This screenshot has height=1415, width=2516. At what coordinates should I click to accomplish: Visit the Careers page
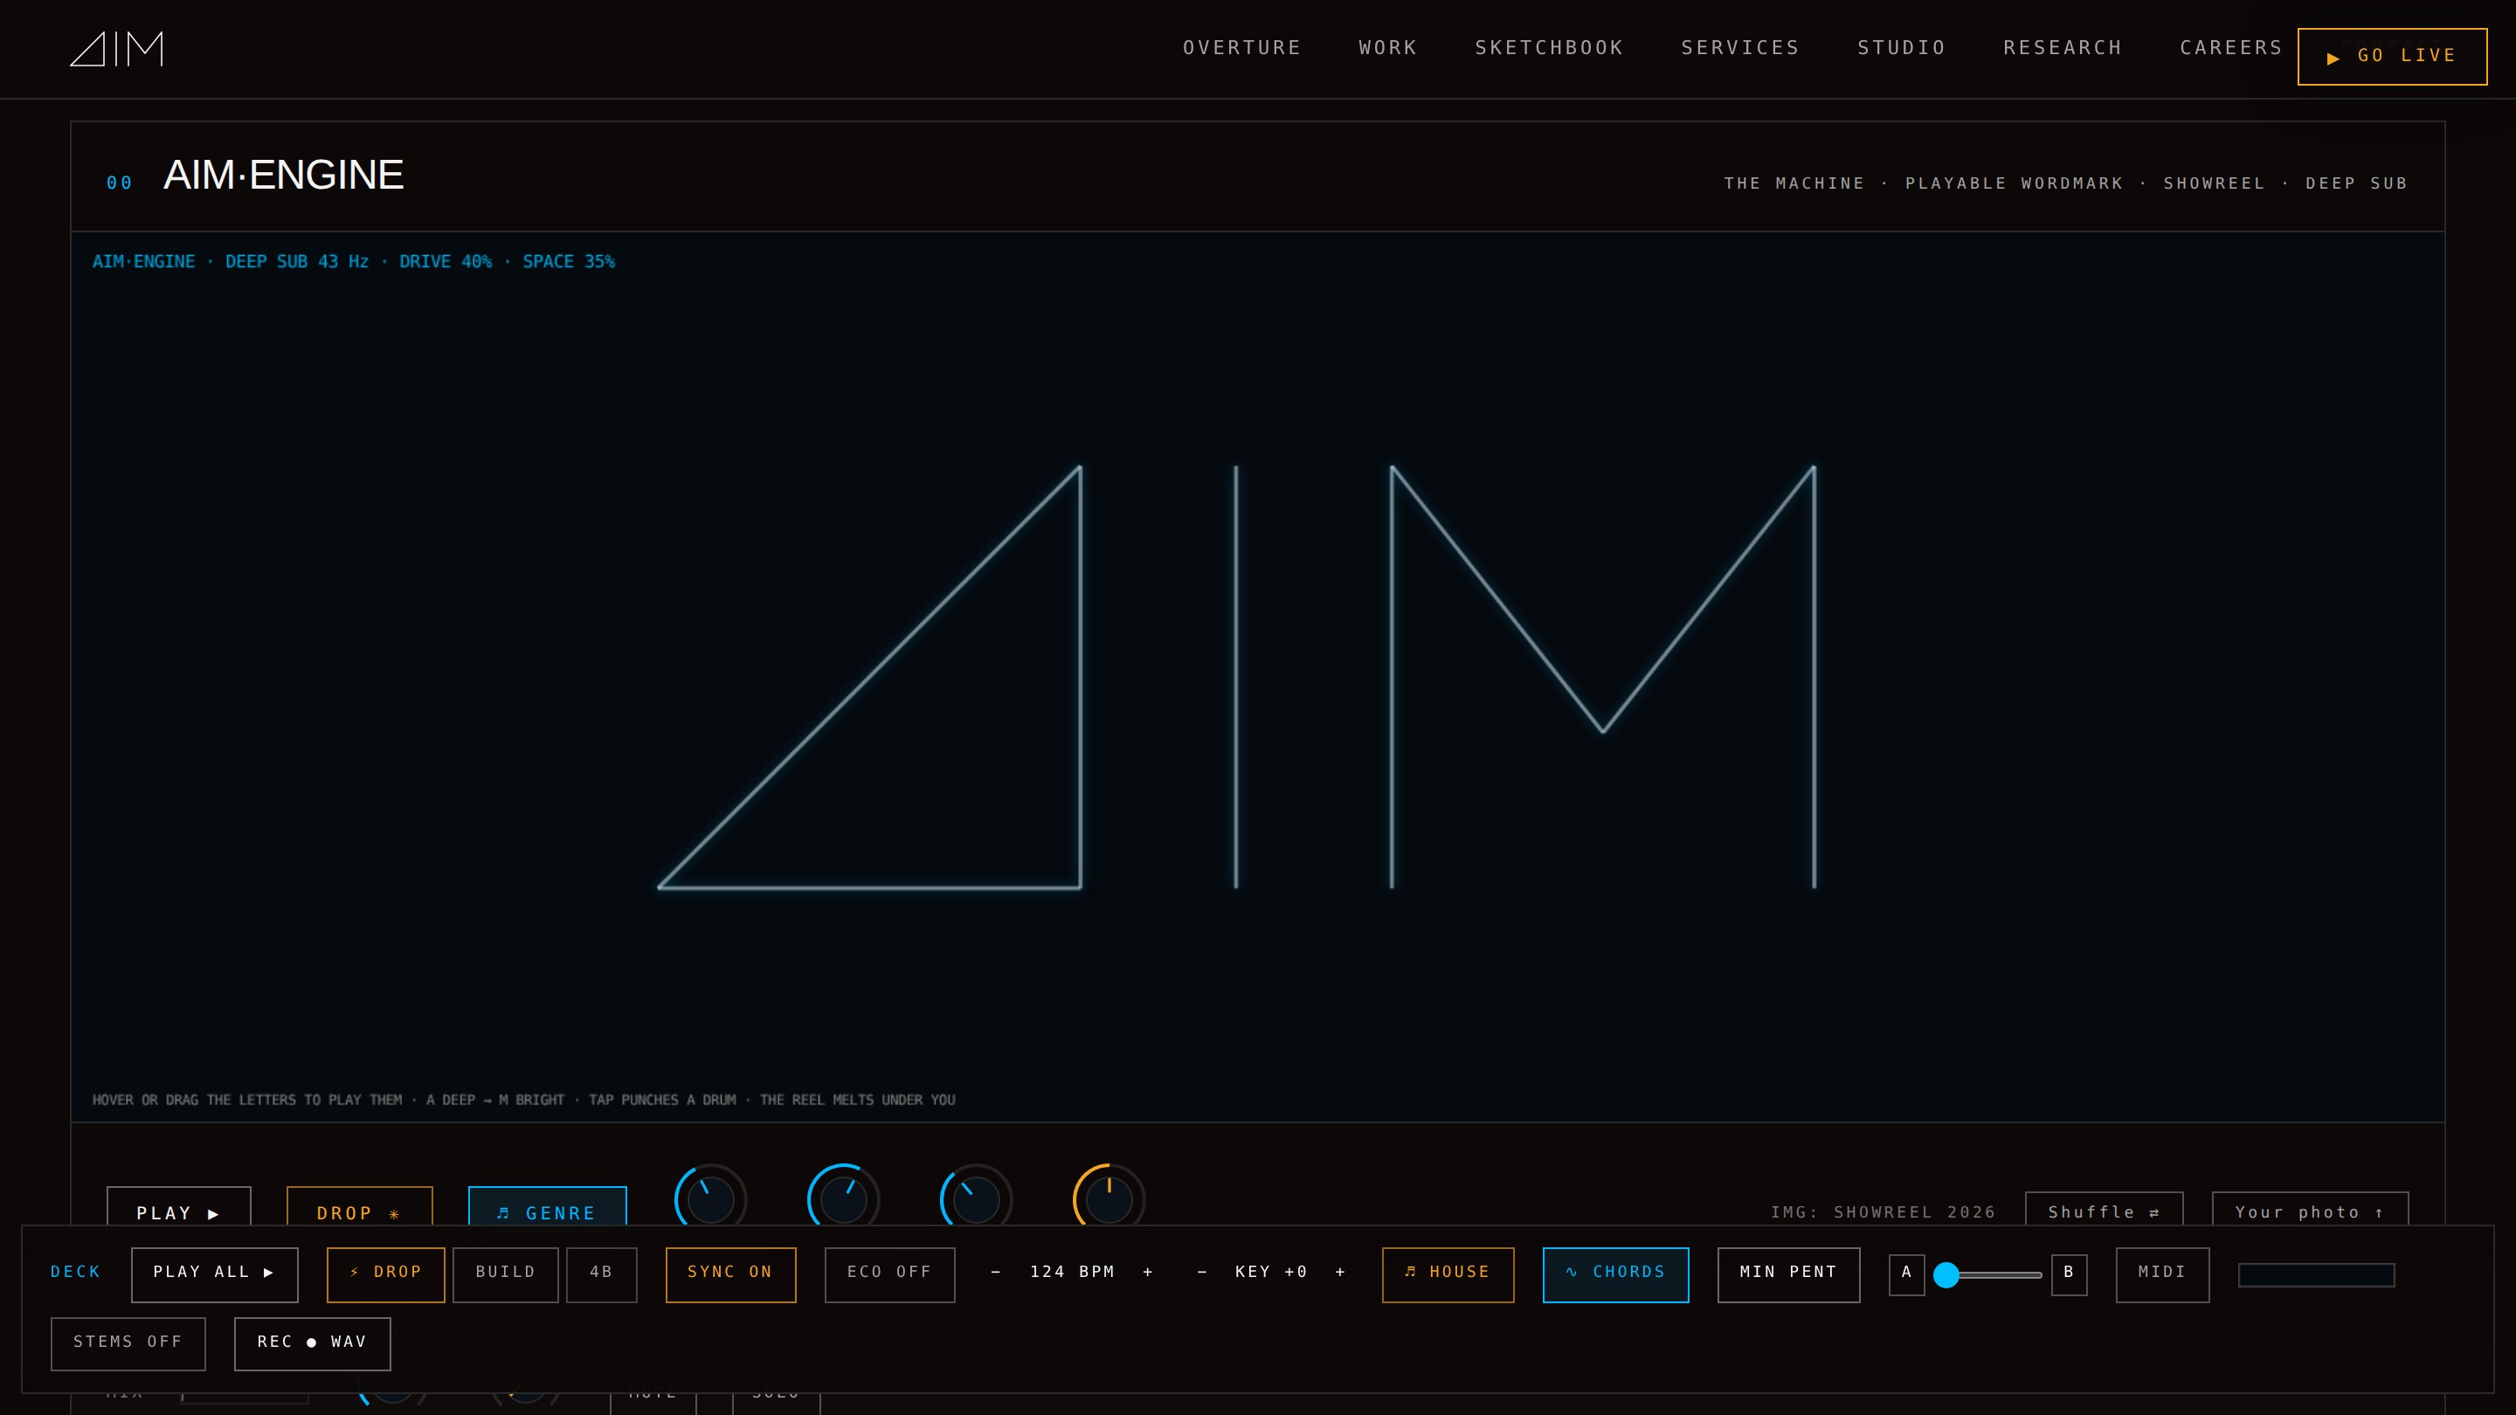point(2231,48)
